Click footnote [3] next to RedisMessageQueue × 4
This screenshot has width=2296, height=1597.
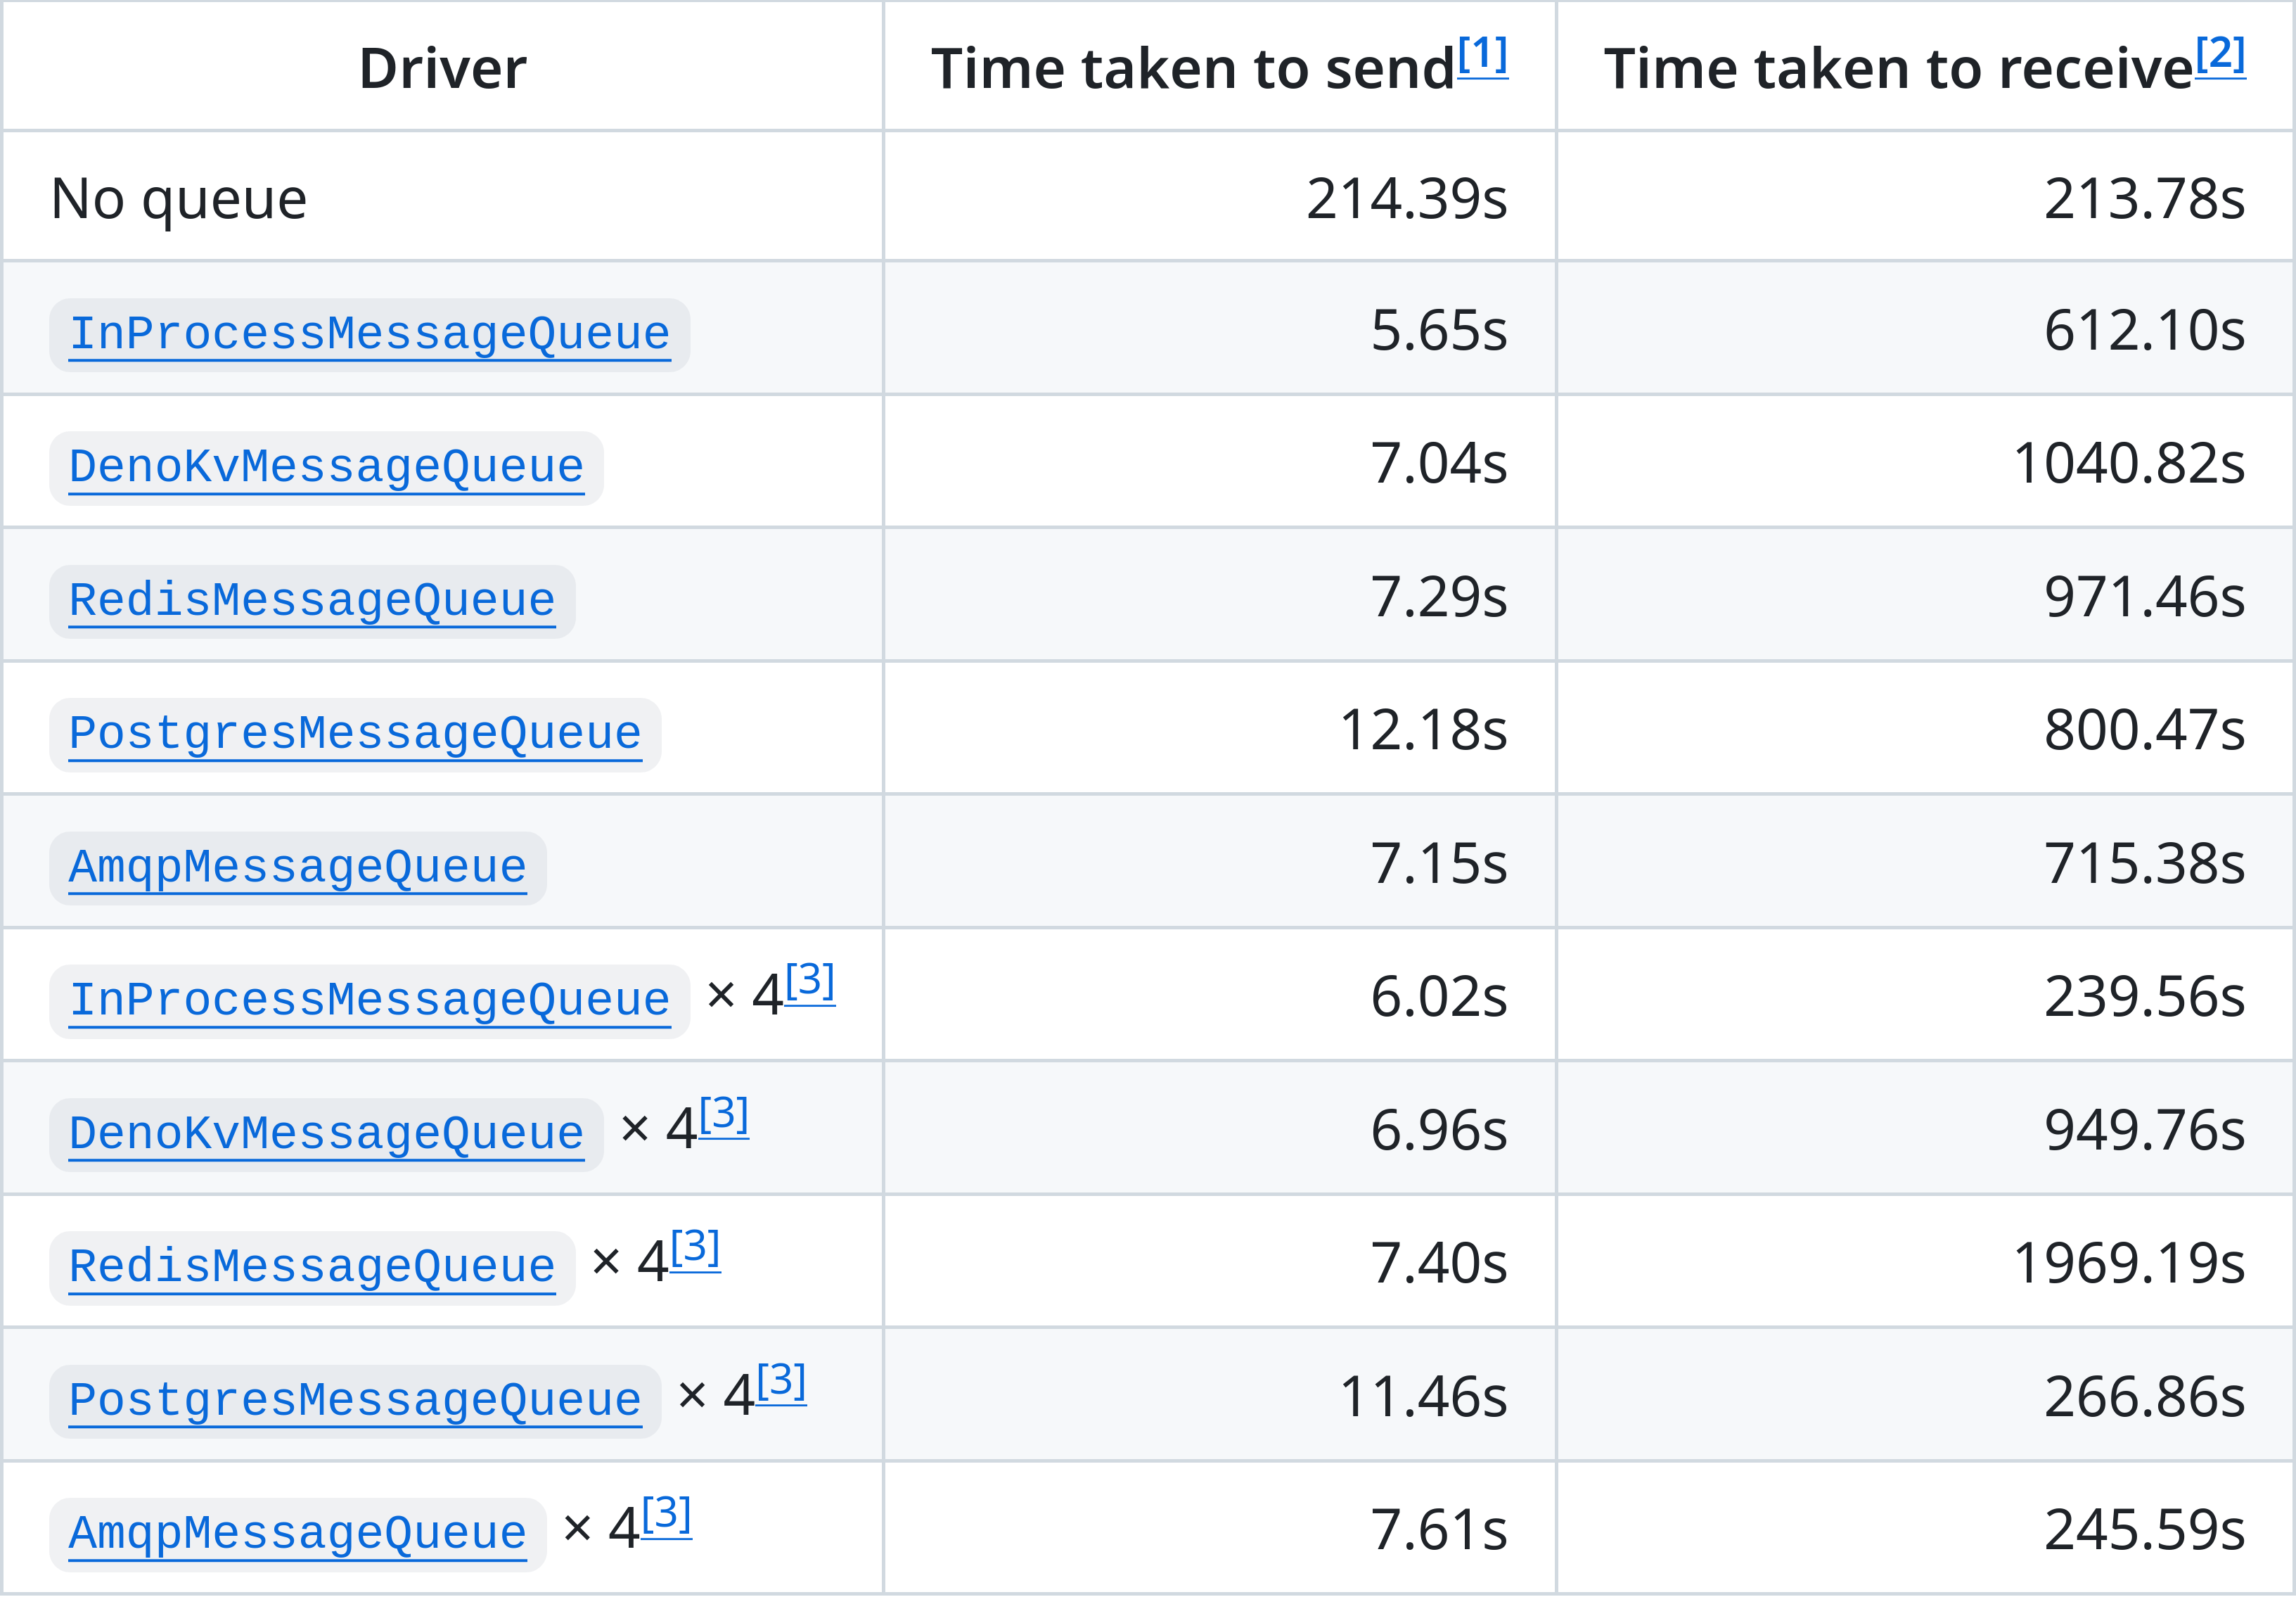pos(695,1249)
